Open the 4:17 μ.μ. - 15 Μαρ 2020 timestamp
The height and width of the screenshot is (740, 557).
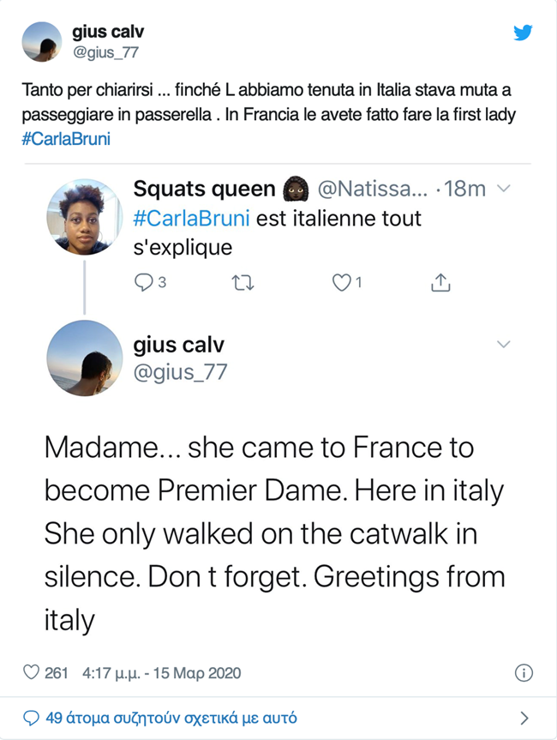[x=162, y=673]
